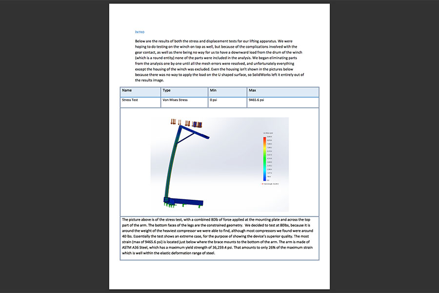The height and width of the screenshot is (293, 439).
Task: Click the INTRO heading
Action: point(140,32)
